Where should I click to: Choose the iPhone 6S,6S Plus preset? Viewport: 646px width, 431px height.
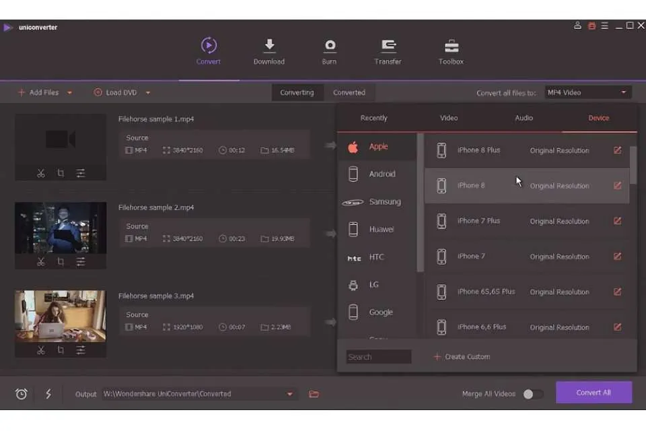527,292
